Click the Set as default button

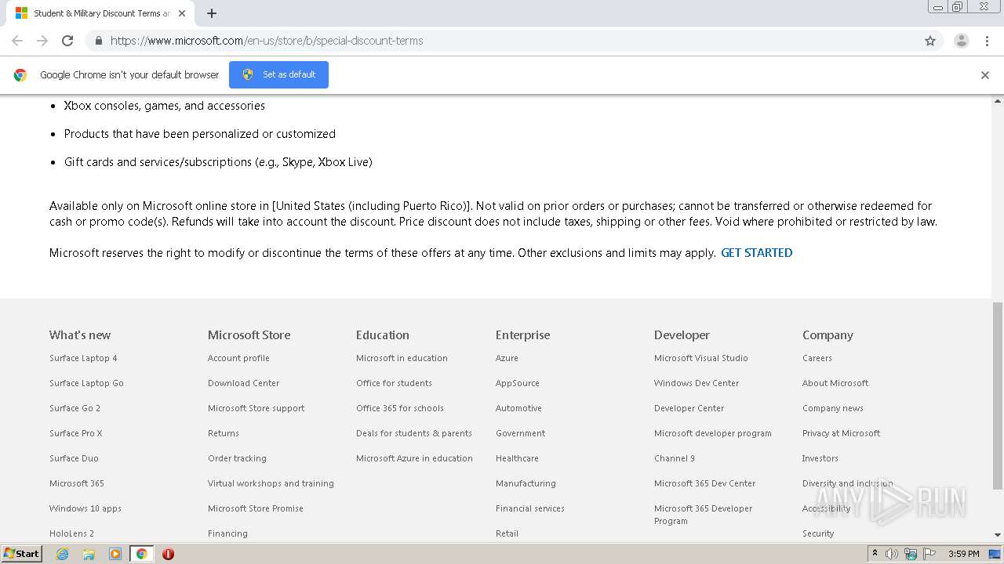click(278, 74)
